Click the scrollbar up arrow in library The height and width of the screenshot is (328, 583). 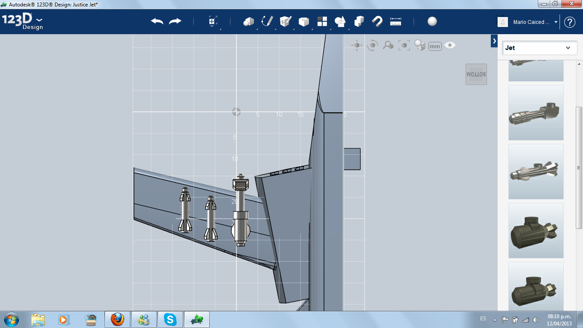pos(579,64)
